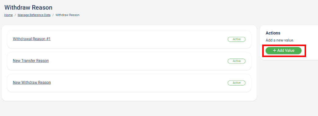Click the Withdraw Reason page title
Viewport: 318px width, 116px height.
tap(28, 8)
